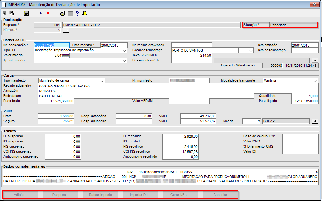Open lookup button beside the Número field
The width and height of the screenshot is (322, 201).
click(66, 30)
